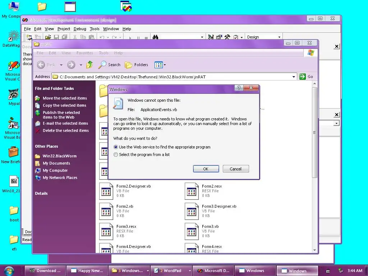This screenshot has width=368, height=276.
Task: Click the Form4.resx file name
Action: [212, 247]
